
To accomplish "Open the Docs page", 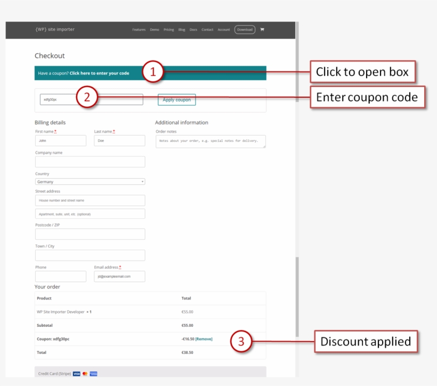I will click(x=193, y=29).
